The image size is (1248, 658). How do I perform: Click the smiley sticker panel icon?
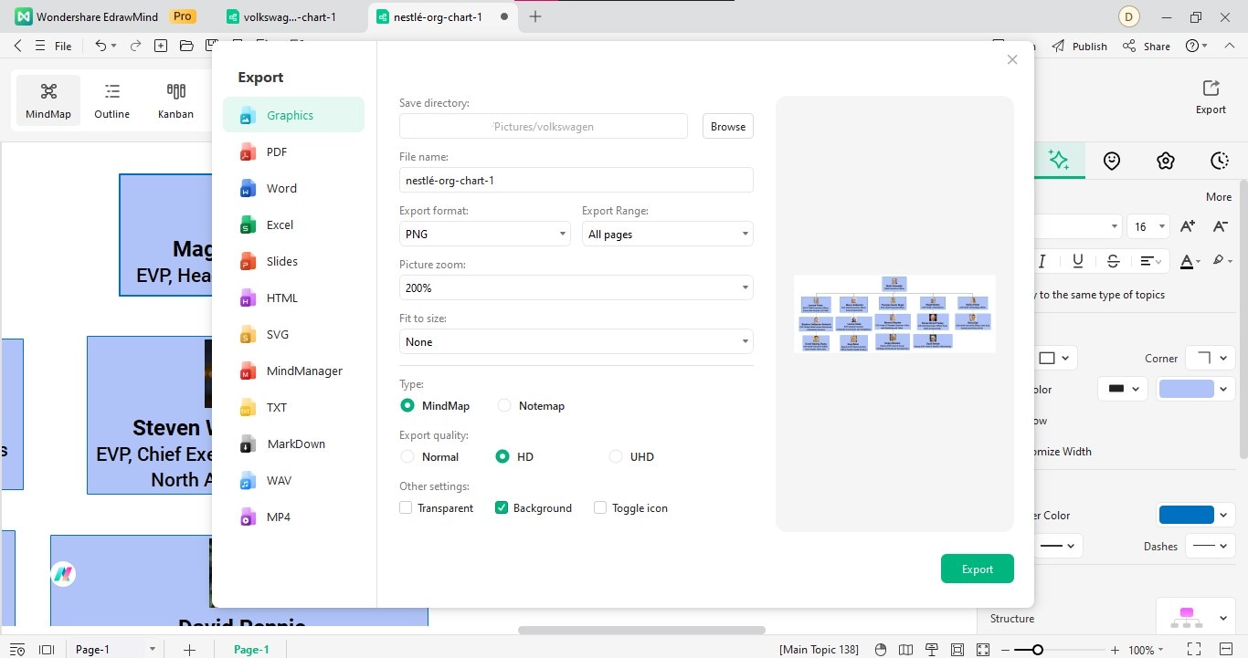[1112, 161]
